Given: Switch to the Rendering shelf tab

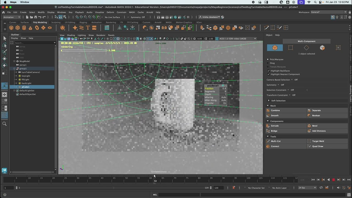Looking at the screenshot, I should 111,22.
